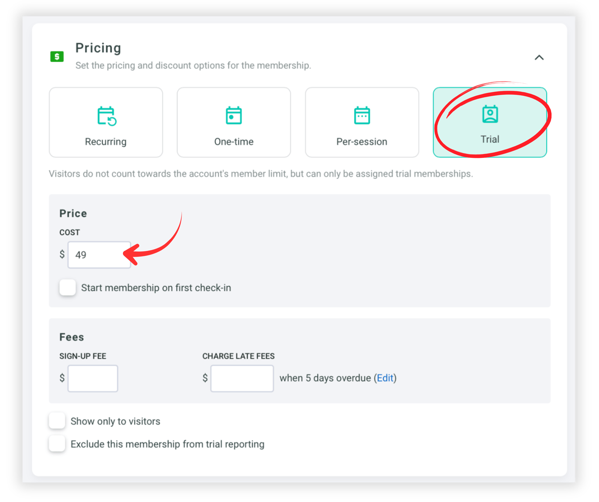599x502 pixels.
Task: Check the Show only to visitors box
Action: (x=57, y=421)
